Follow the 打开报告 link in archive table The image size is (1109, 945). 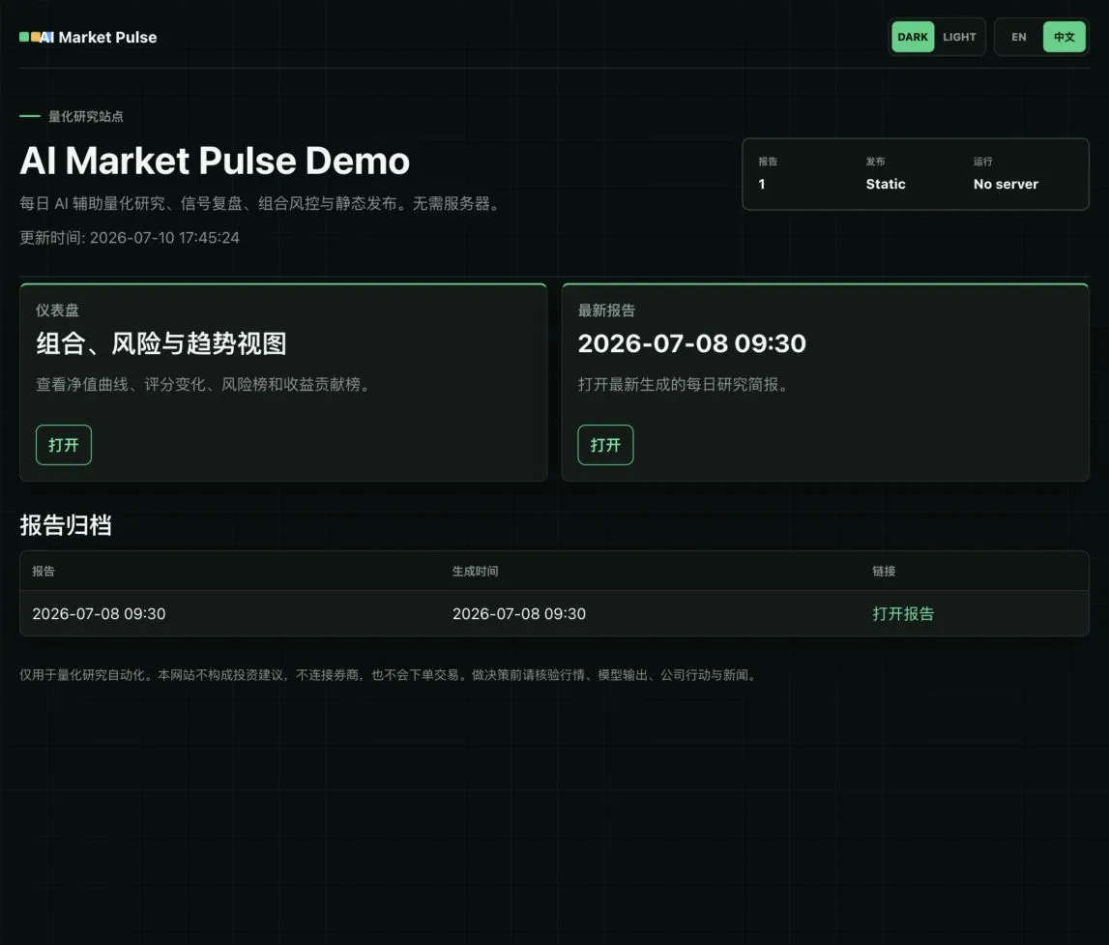[903, 613]
